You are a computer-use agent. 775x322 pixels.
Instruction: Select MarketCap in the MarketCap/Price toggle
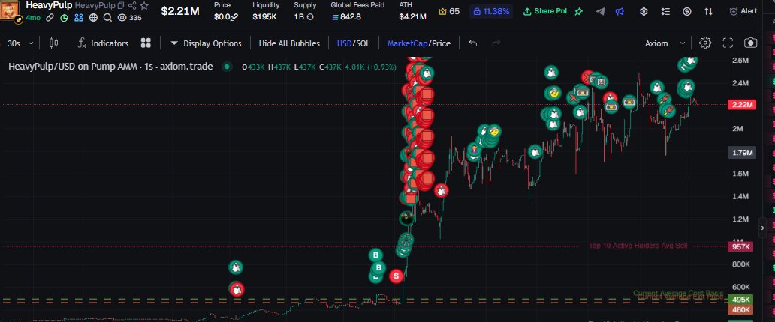pos(406,43)
